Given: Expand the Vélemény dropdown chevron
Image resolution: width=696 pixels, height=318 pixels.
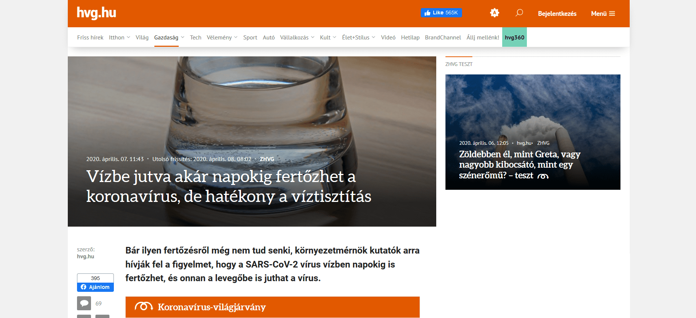Looking at the screenshot, I should point(236,37).
